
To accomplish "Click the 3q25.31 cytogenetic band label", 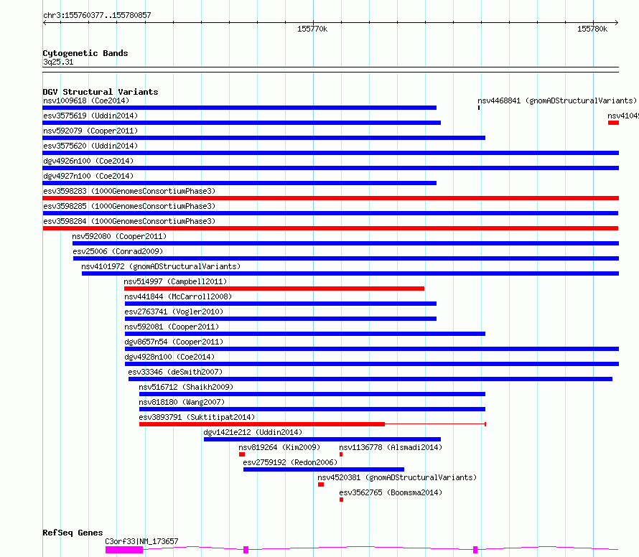I will point(58,62).
